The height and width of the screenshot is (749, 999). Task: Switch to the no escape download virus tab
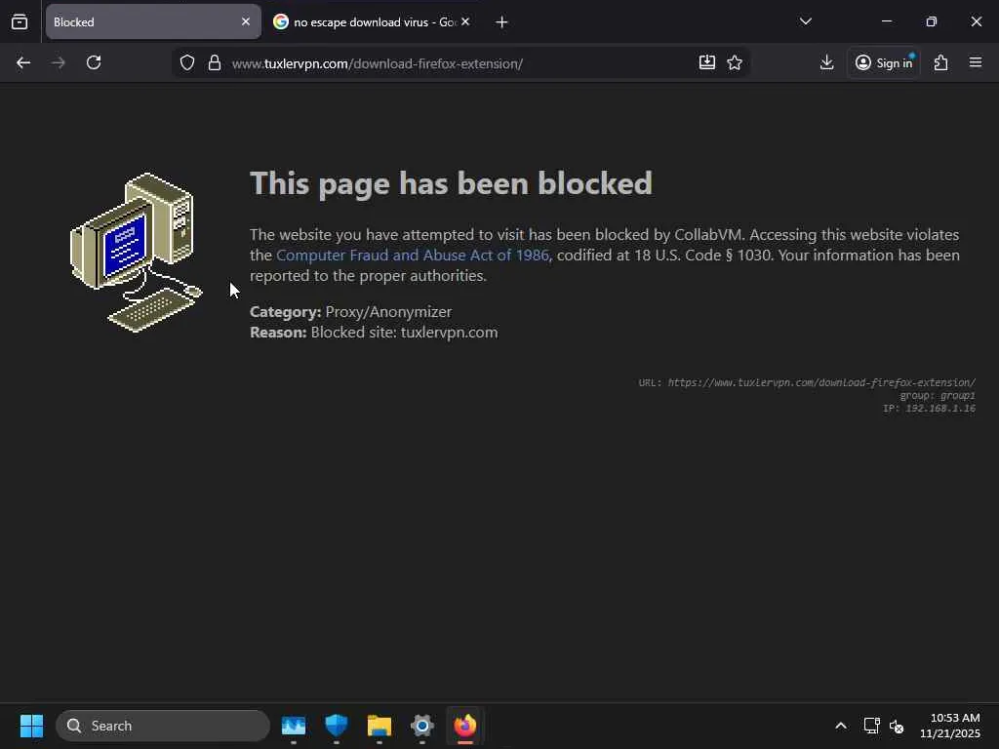(x=373, y=21)
